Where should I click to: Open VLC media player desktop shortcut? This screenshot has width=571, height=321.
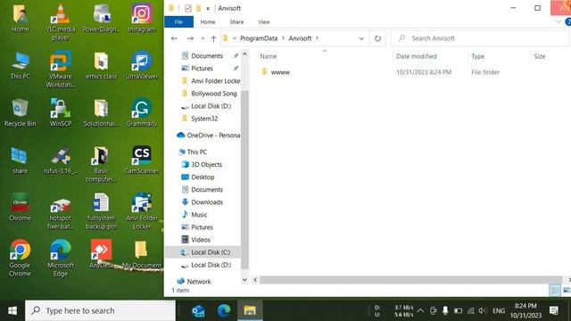coord(61,21)
